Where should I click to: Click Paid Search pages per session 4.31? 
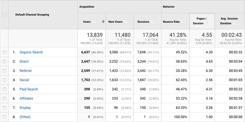coord(210,89)
